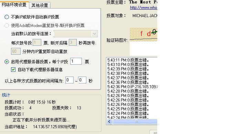Select the disabled Adsl/Modem redial radio option
235x134 pixels.
7,25
